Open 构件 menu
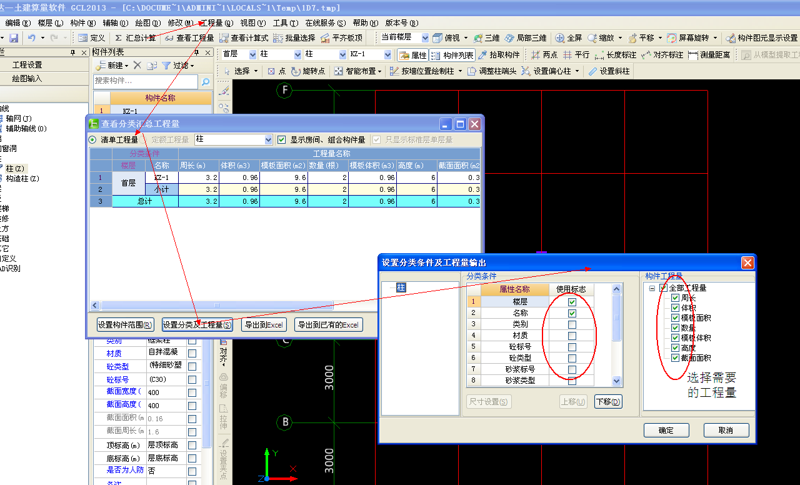Image resolution: width=800 pixels, height=485 pixels. tap(82, 22)
